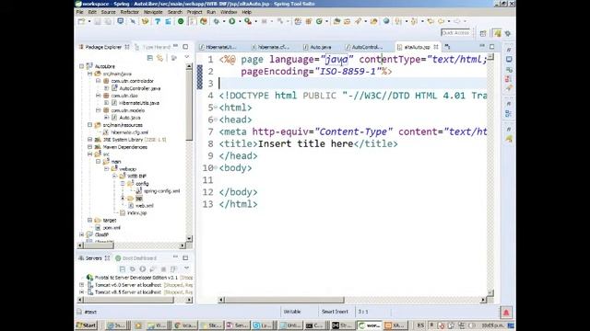Expand the target folder
This screenshot has width=590, height=331.
(90, 221)
